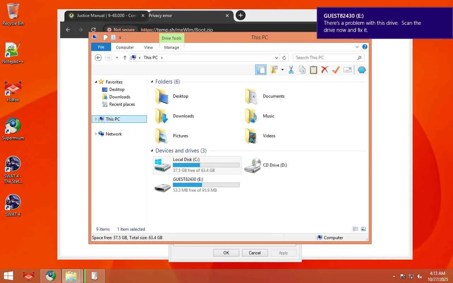Click the clipboard Paste icon in toolbar
This screenshot has height=283, width=453.
[x=314, y=70]
